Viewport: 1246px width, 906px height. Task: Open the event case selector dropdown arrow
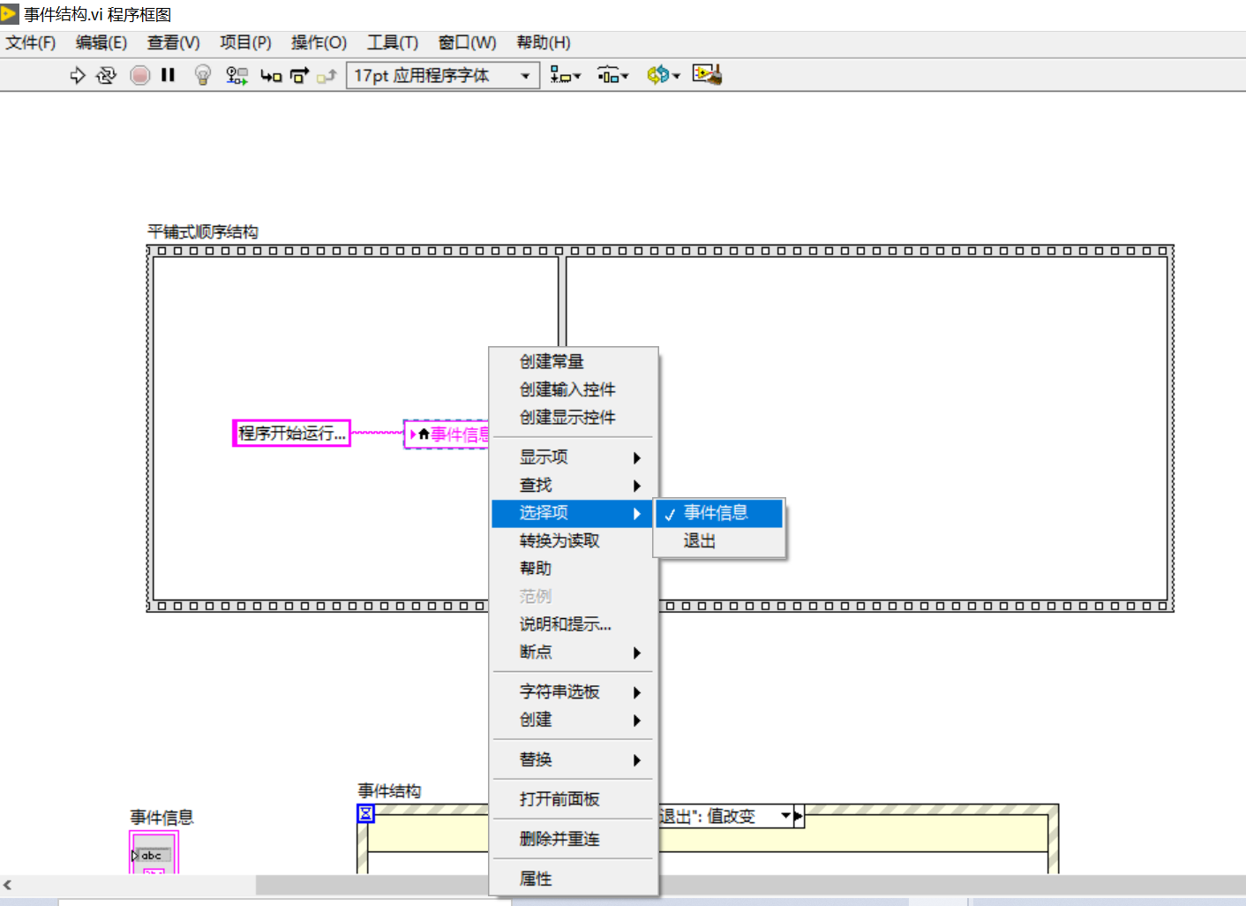(785, 816)
